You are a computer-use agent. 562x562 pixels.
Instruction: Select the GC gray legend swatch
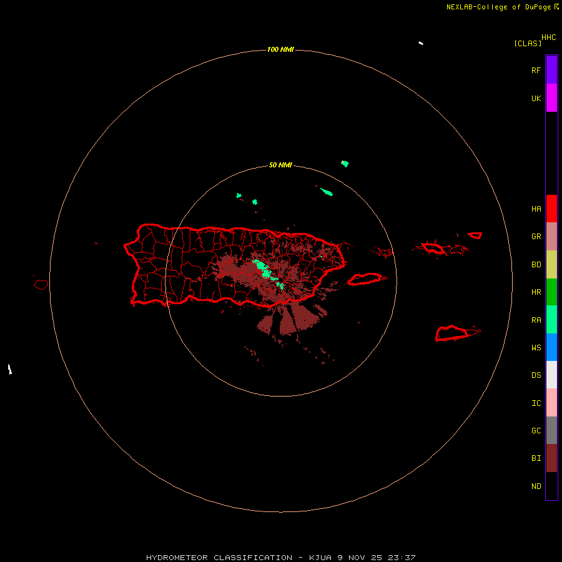point(551,430)
